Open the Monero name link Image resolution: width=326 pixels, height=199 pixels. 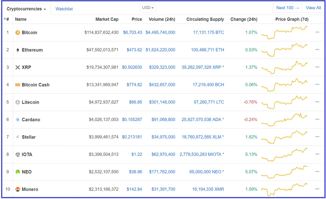pyautogui.click(x=30, y=189)
